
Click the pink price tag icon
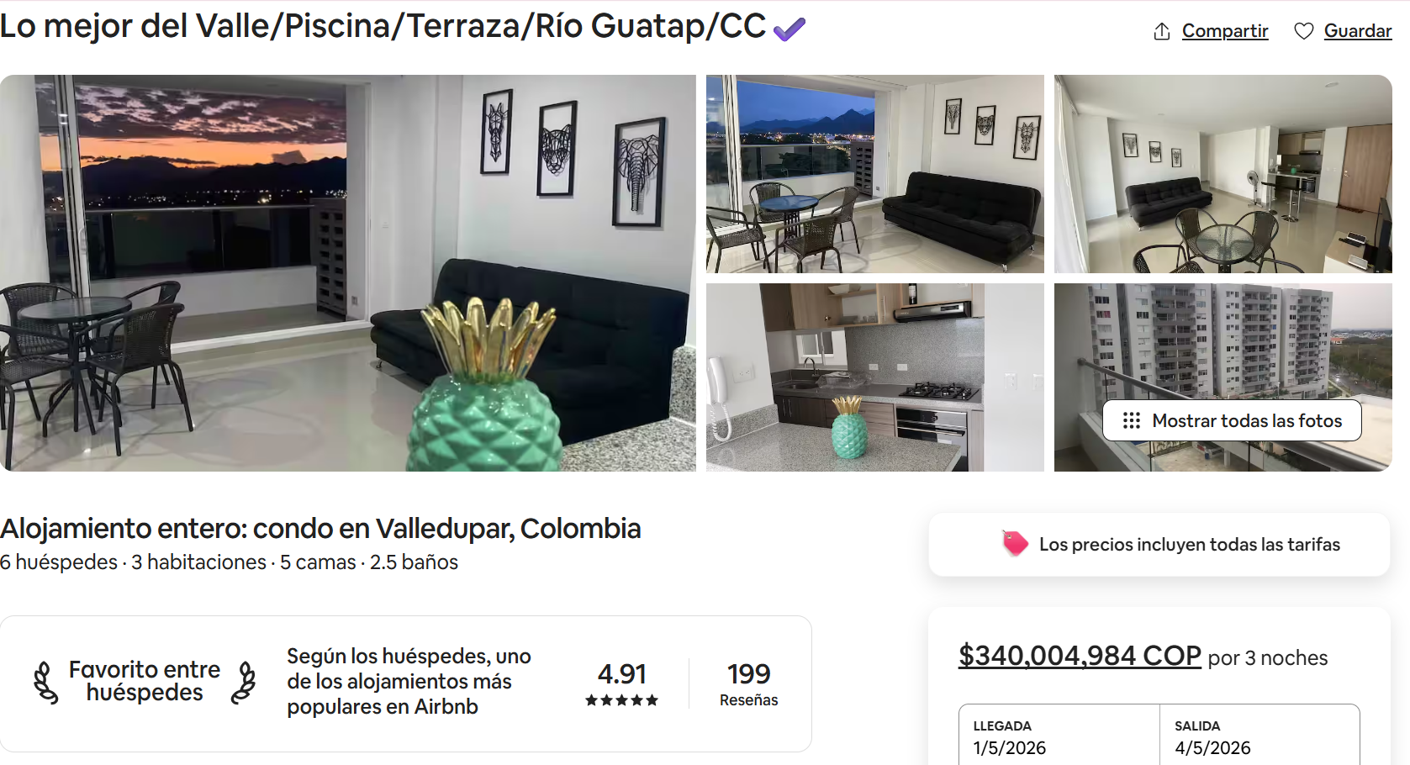coord(1015,544)
